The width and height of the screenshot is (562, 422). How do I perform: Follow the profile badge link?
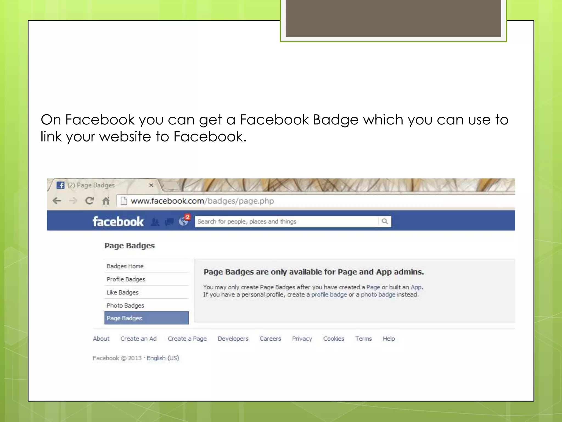coord(329,295)
